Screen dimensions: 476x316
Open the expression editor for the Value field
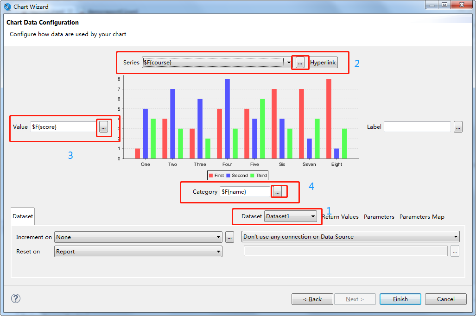coord(104,126)
